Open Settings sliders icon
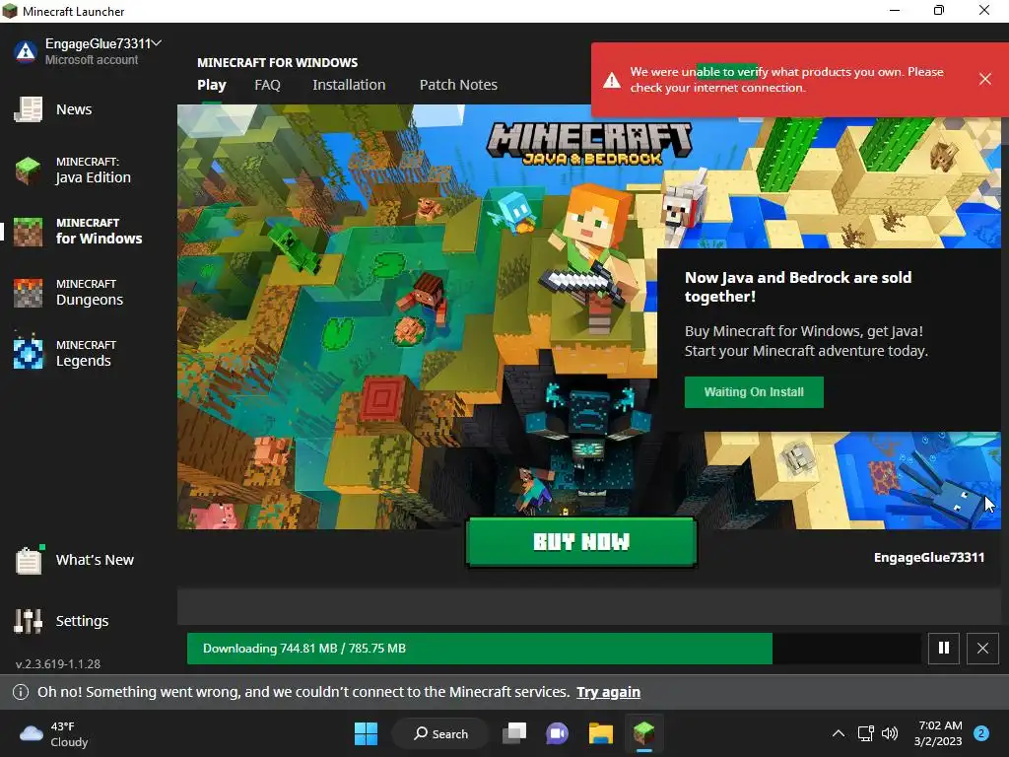This screenshot has height=757, width=1009. [x=29, y=621]
